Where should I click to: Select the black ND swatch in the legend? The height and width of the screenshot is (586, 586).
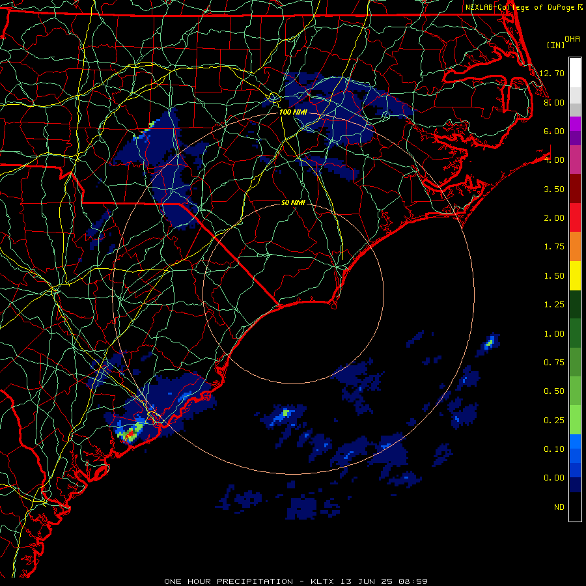point(575,507)
